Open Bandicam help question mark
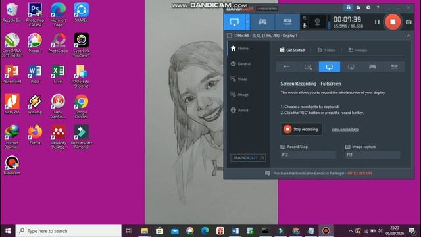 pyautogui.click(x=378, y=7)
